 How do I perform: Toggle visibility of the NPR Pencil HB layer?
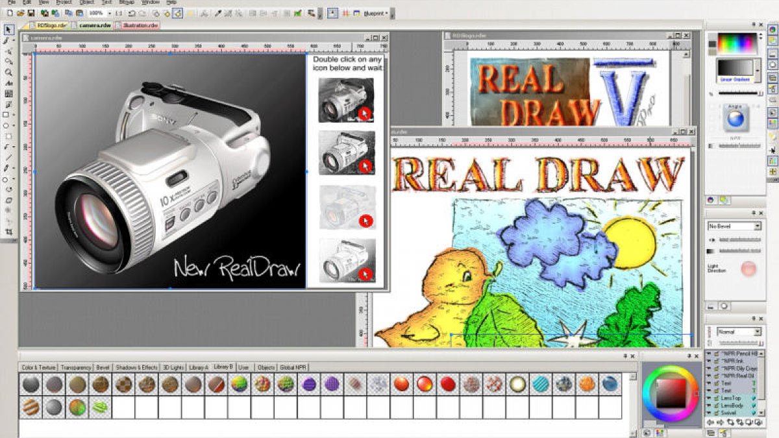[709, 354]
